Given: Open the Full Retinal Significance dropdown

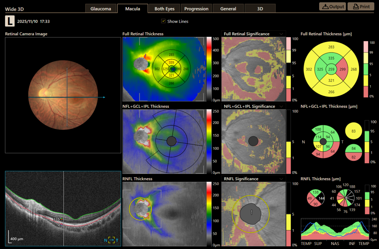Looking at the screenshot, I should tap(281, 34).
